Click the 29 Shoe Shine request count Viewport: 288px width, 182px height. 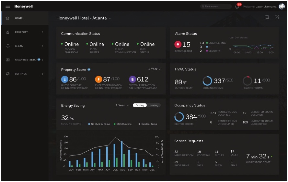176,162
